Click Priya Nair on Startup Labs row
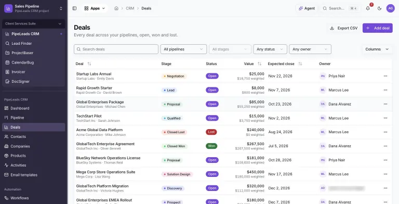 337,76
